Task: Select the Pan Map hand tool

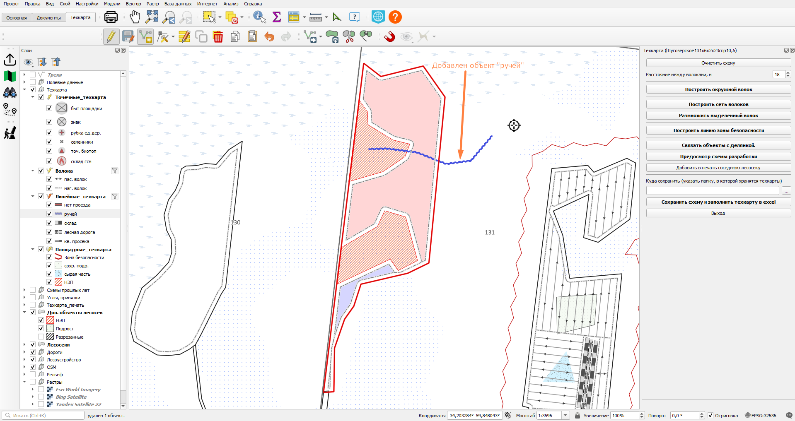Action: pyautogui.click(x=135, y=17)
